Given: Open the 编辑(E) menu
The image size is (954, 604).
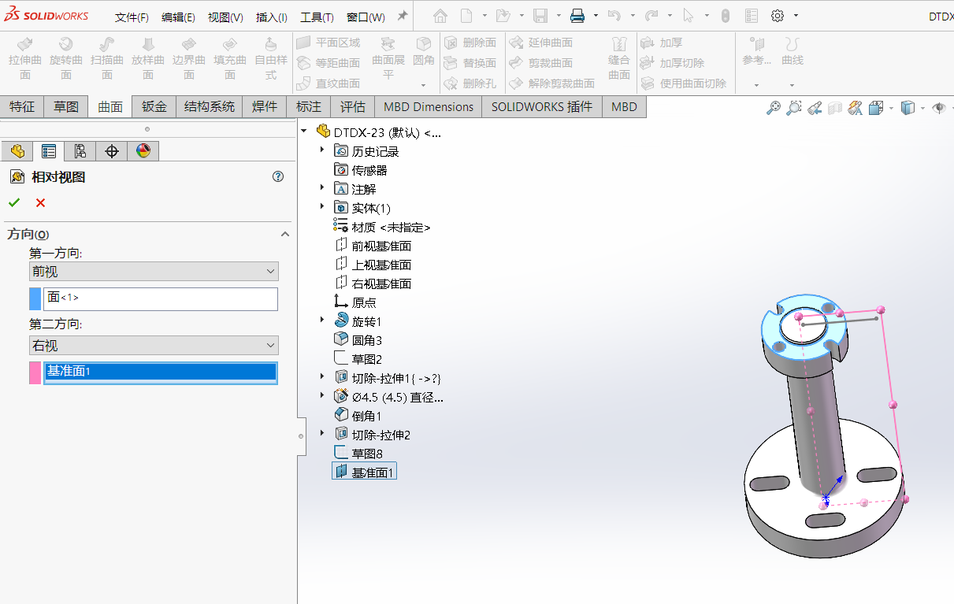Looking at the screenshot, I should (178, 17).
